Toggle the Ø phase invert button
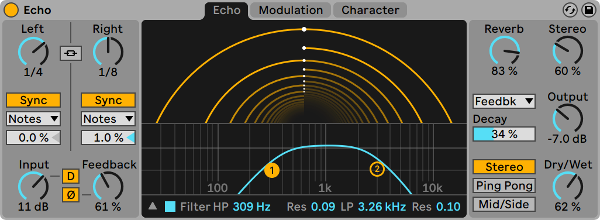The height and width of the screenshot is (220, 600). 70,195
